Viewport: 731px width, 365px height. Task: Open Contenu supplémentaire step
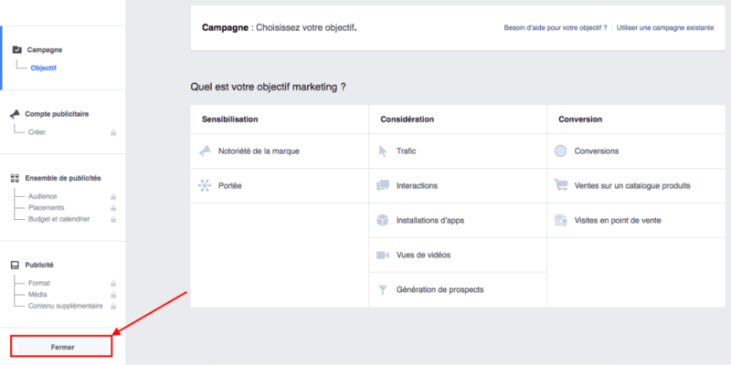pyautogui.click(x=65, y=306)
